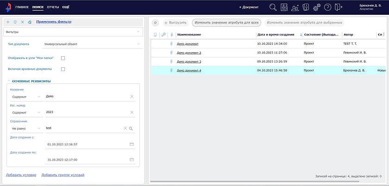
Task: Open the 'Отчеты' menu
Action: 53,7
